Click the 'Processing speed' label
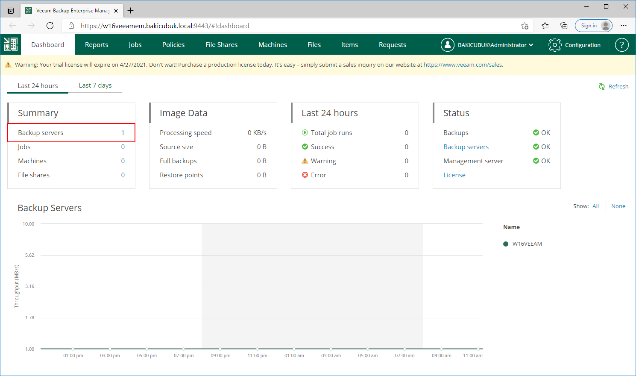The height and width of the screenshot is (376, 636). pos(185,132)
